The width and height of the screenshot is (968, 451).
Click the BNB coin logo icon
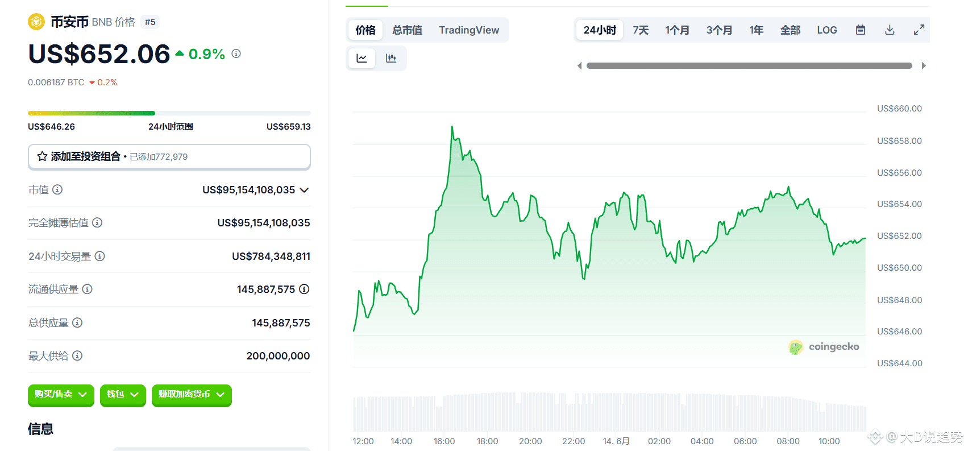[36, 22]
